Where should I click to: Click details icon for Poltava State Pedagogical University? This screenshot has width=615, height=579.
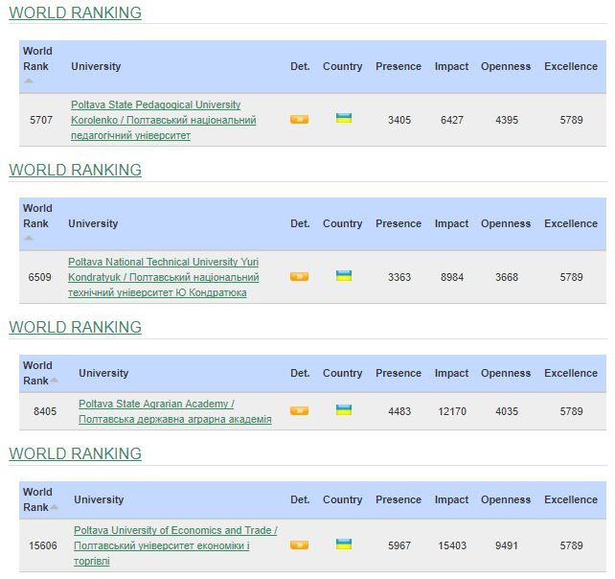click(299, 120)
